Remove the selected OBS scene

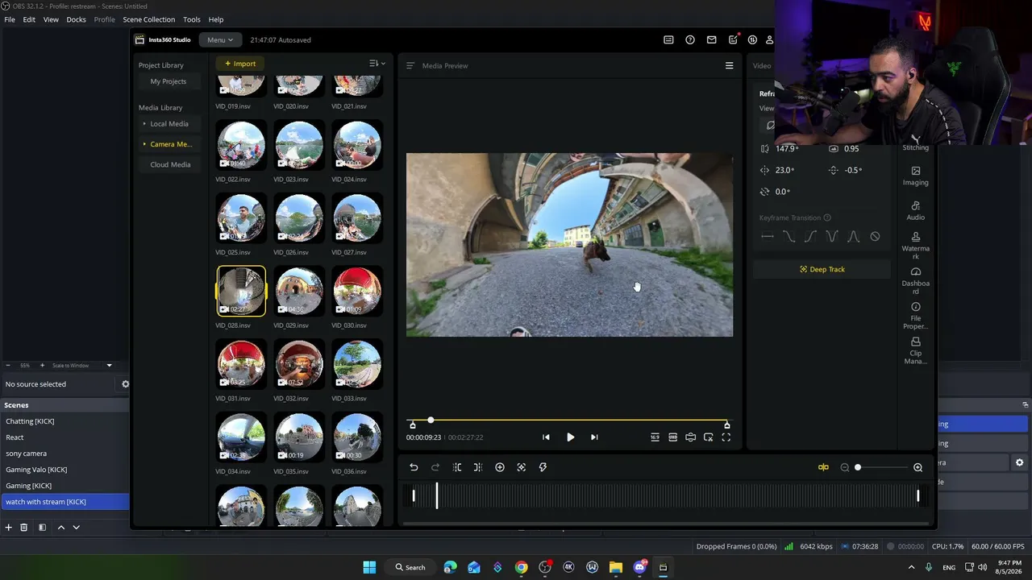(x=23, y=528)
